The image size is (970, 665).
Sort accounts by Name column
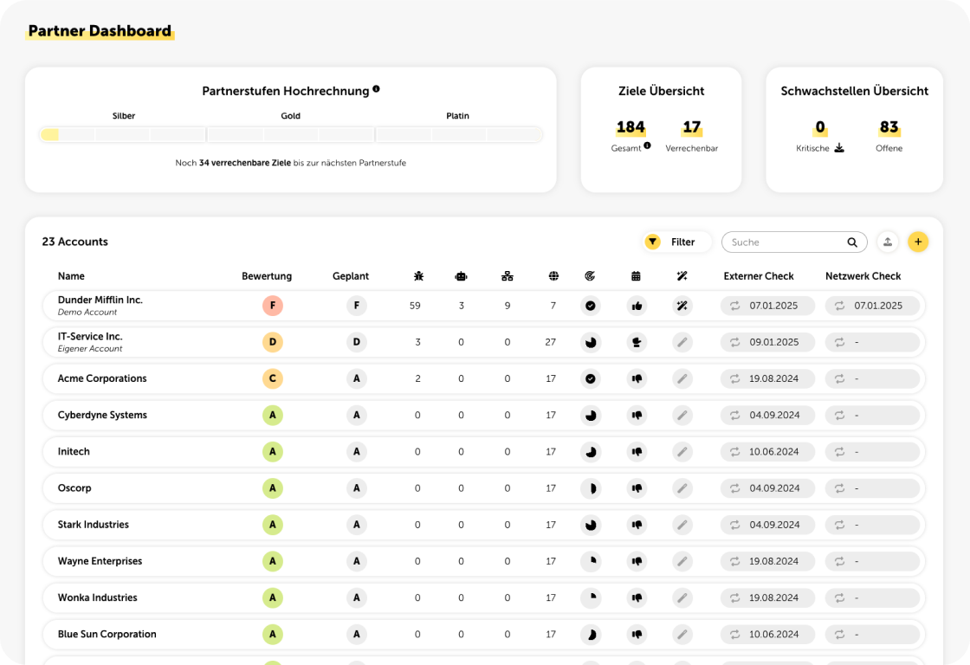pos(71,276)
